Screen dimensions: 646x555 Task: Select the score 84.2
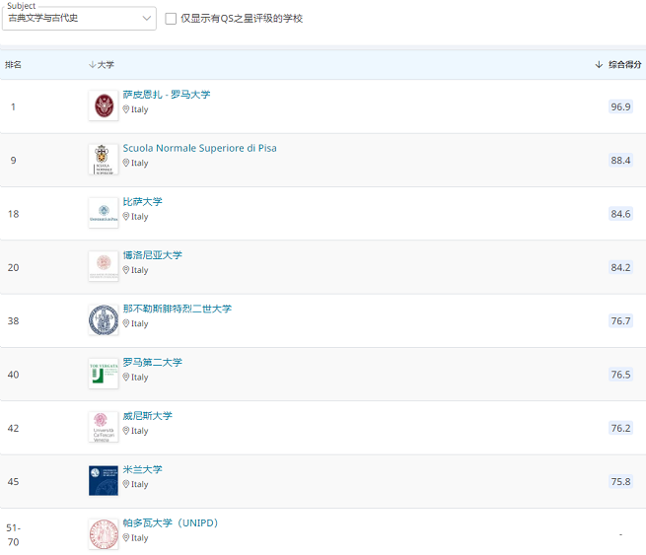tap(620, 267)
